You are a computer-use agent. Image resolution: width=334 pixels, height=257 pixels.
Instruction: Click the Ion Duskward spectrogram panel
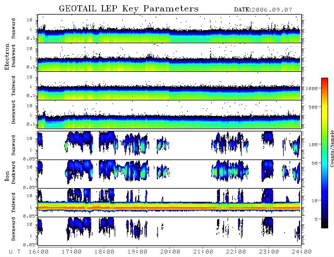[170, 174]
